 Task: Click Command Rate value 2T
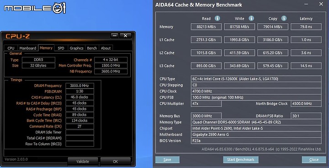click(80, 127)
